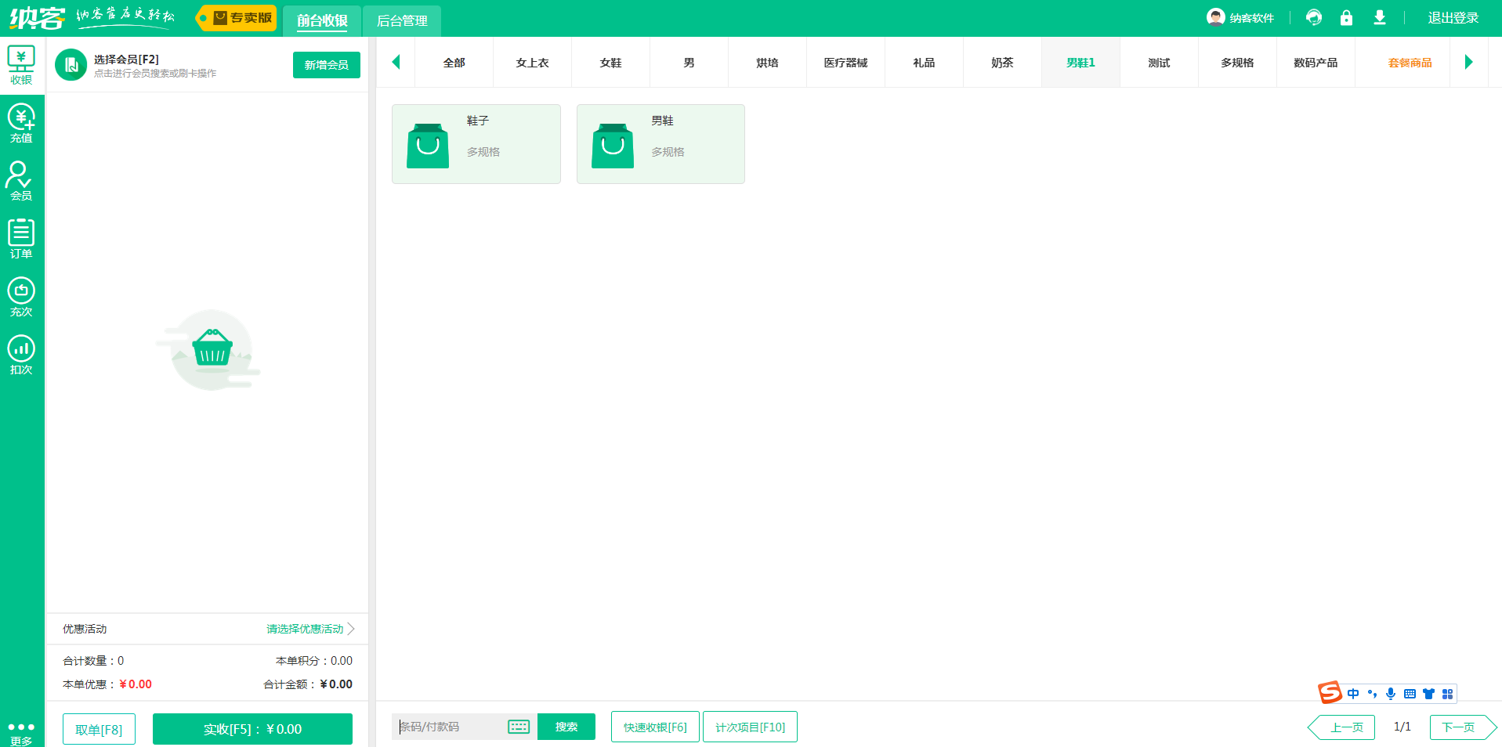Click the 选择会员[F2] member selector

[x=126, y=60]
